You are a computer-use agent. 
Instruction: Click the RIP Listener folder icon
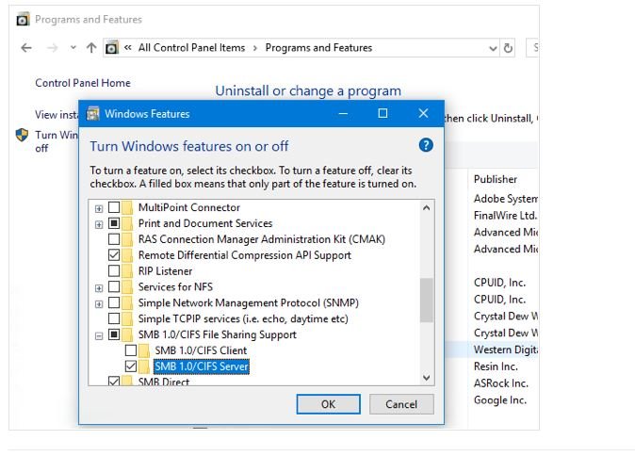click(x=127, y=271)
